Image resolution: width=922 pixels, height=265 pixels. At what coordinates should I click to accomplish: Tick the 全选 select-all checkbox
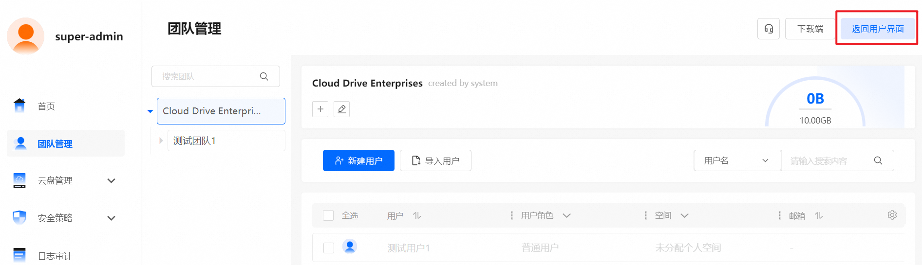click(x=328, y=215)
